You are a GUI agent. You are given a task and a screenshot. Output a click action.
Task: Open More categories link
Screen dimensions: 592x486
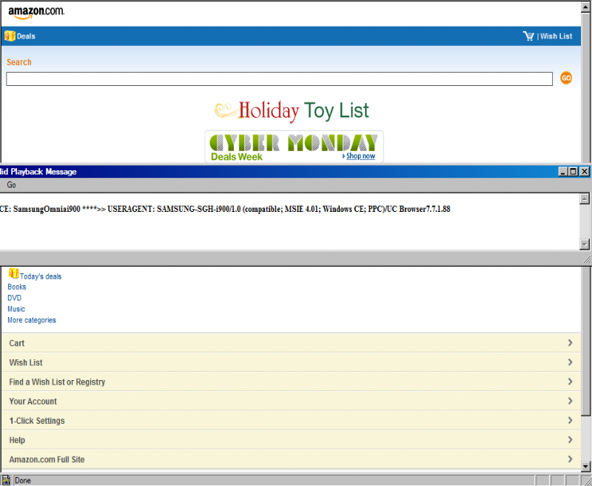click(32, 320)
